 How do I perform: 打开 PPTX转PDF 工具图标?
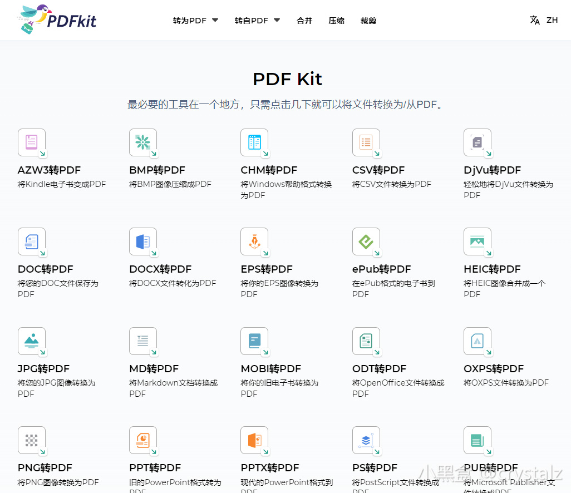click(254, 440)
